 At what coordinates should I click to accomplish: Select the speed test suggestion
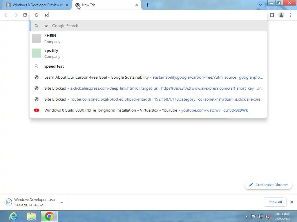pos(148,66)
